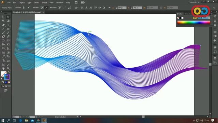
Task: Select the Pencil tool
Action: tap(8, 33)
